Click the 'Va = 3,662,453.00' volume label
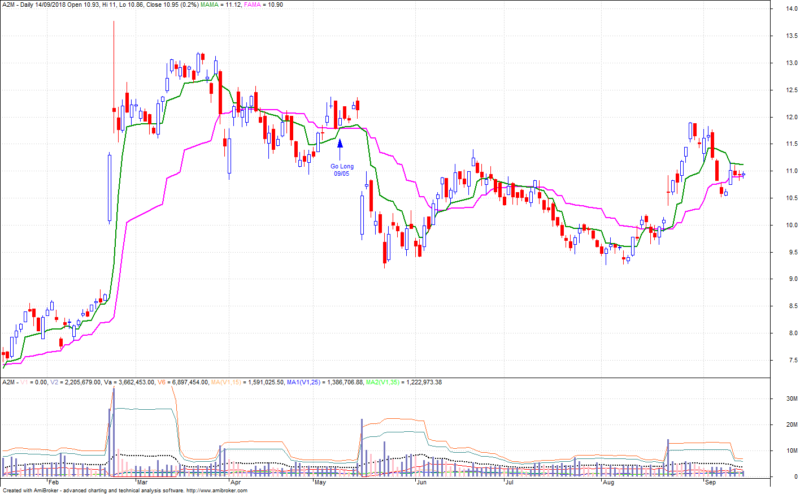The height and width of the screenshot is (494, 800). coord(129,383)
